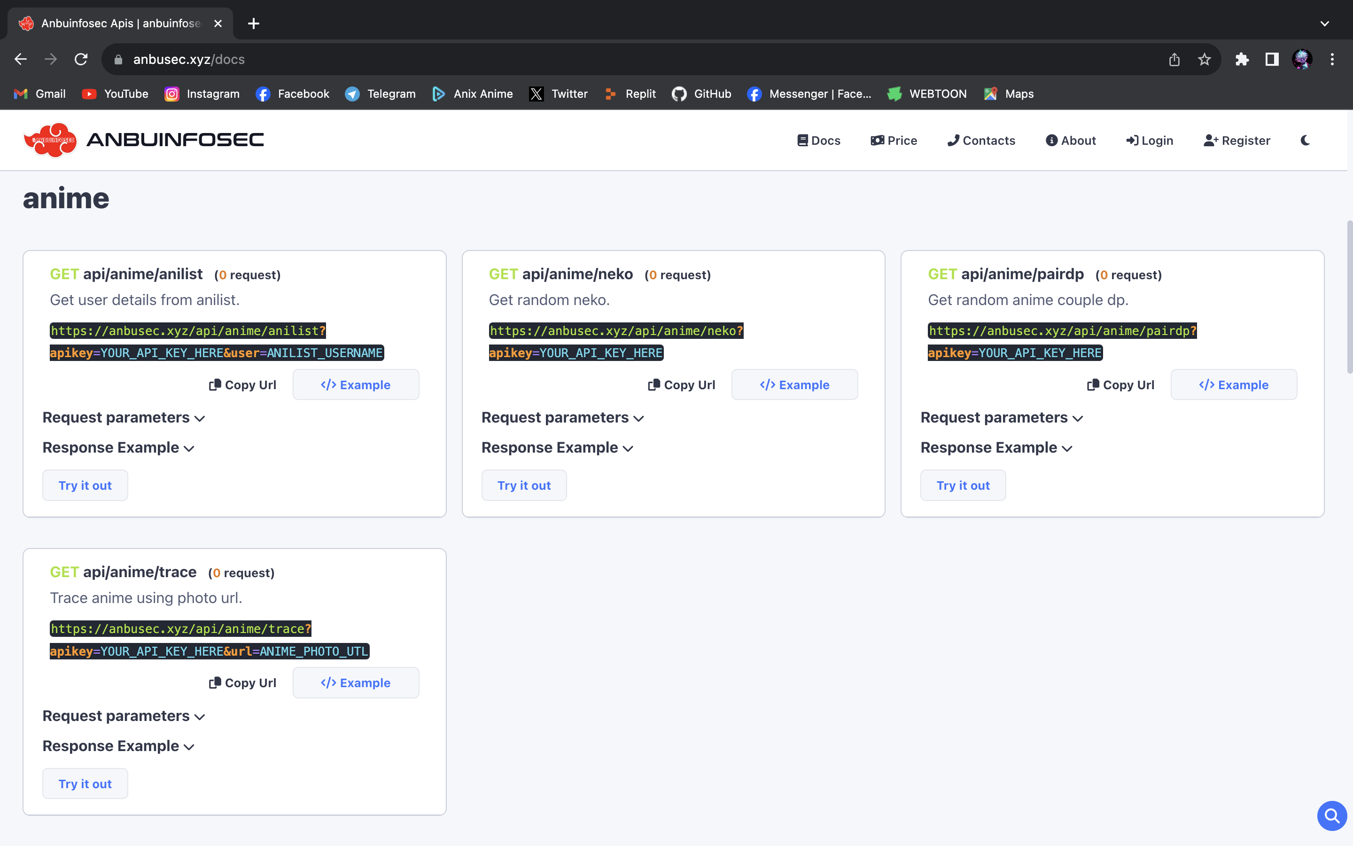This screenshot has height=846, width=1353.
Task: Click the neko API URL code block
Action: pyautogui.click(x=616, y=342)
